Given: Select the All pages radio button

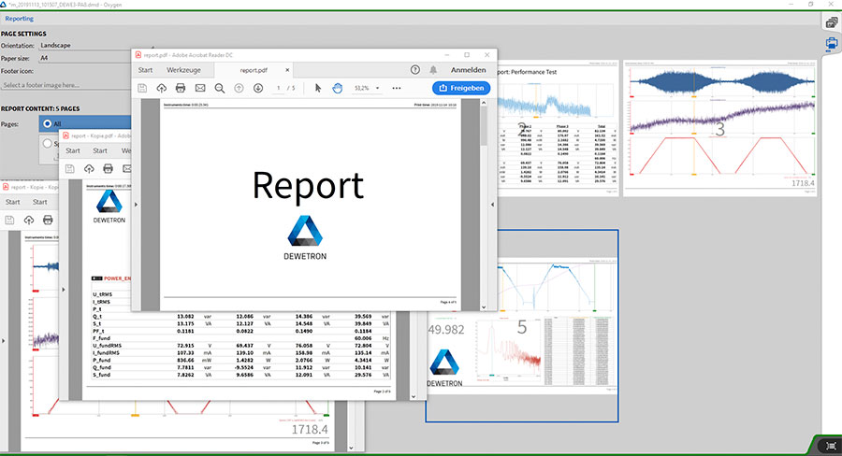Looking at the screenshot, I should click(x=48, y=123).
